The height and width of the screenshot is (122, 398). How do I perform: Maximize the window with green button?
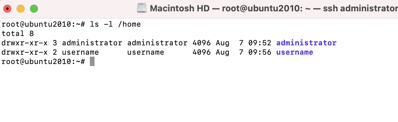[34, 9]
